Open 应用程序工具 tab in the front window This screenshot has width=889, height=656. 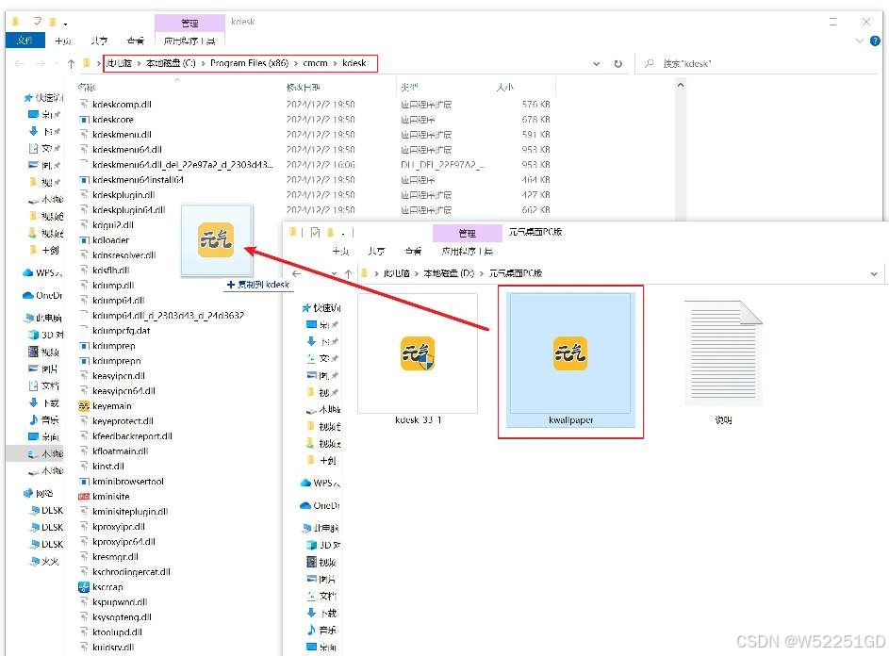[x=468, y=251]
